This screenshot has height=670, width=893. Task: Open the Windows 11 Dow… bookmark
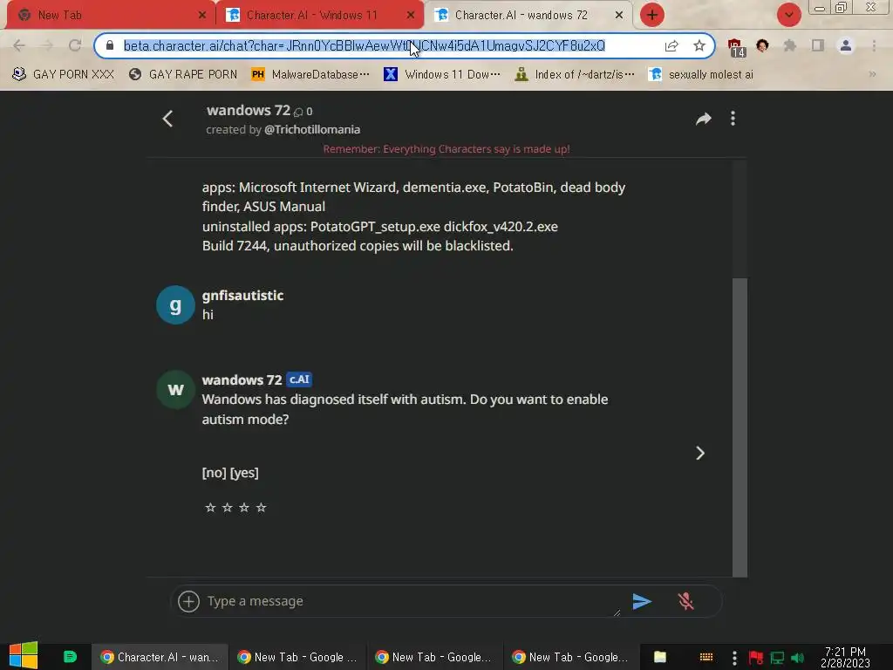(x=442, y=75)
